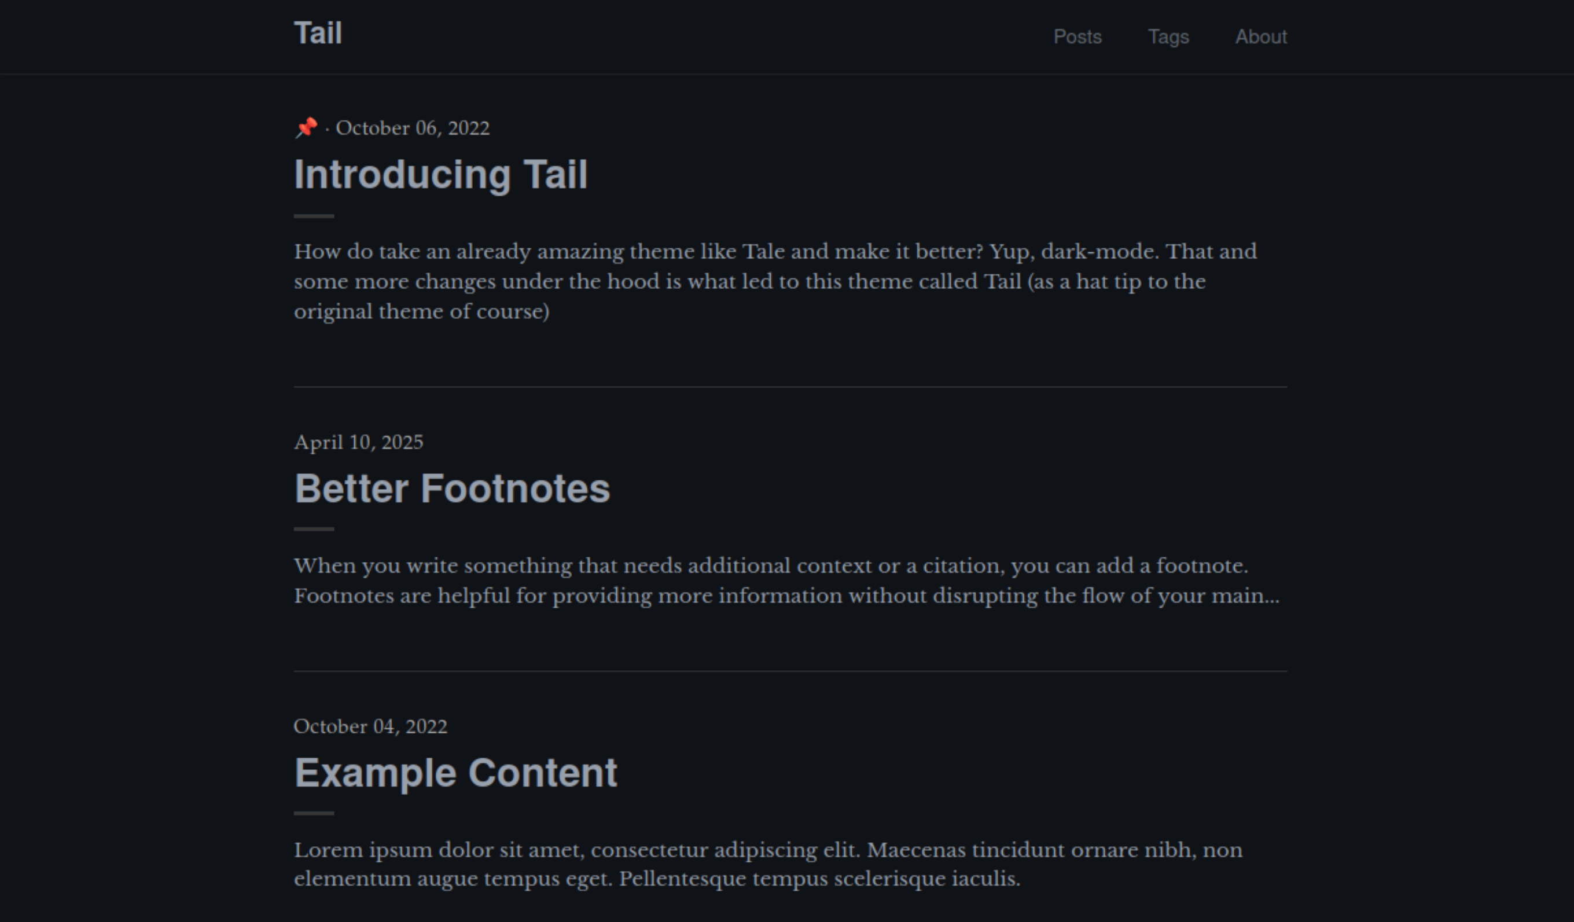Open the Introducing Tail post
1574x922 pixels.
[x=440, y=175]
